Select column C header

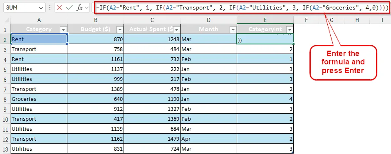click(152, 20)
